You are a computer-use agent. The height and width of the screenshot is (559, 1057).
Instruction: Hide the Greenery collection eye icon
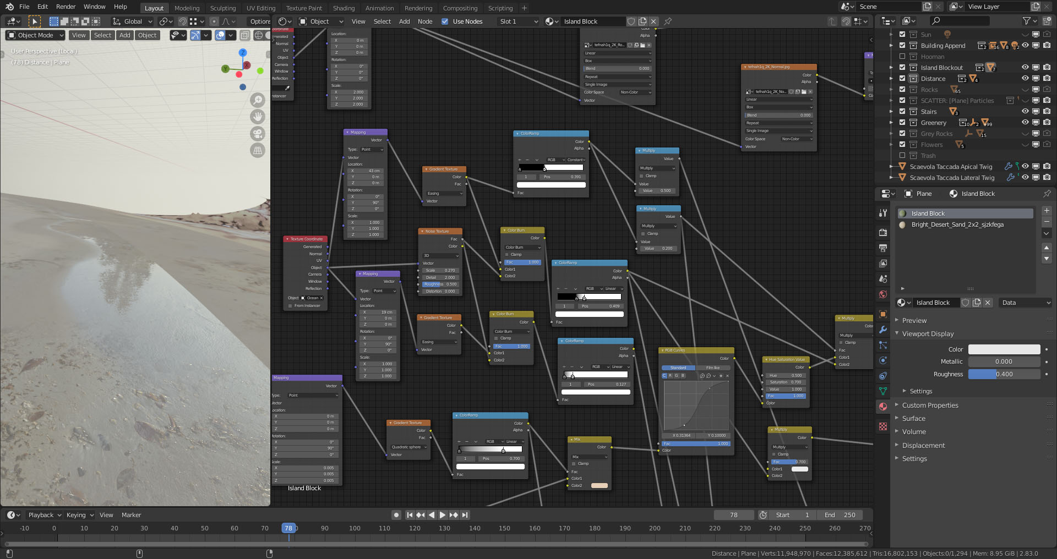coord(1025,123)
